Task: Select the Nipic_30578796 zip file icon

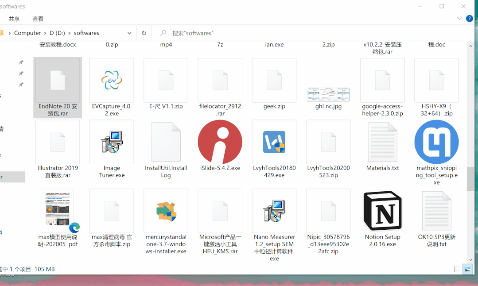Action: (328, 211)
